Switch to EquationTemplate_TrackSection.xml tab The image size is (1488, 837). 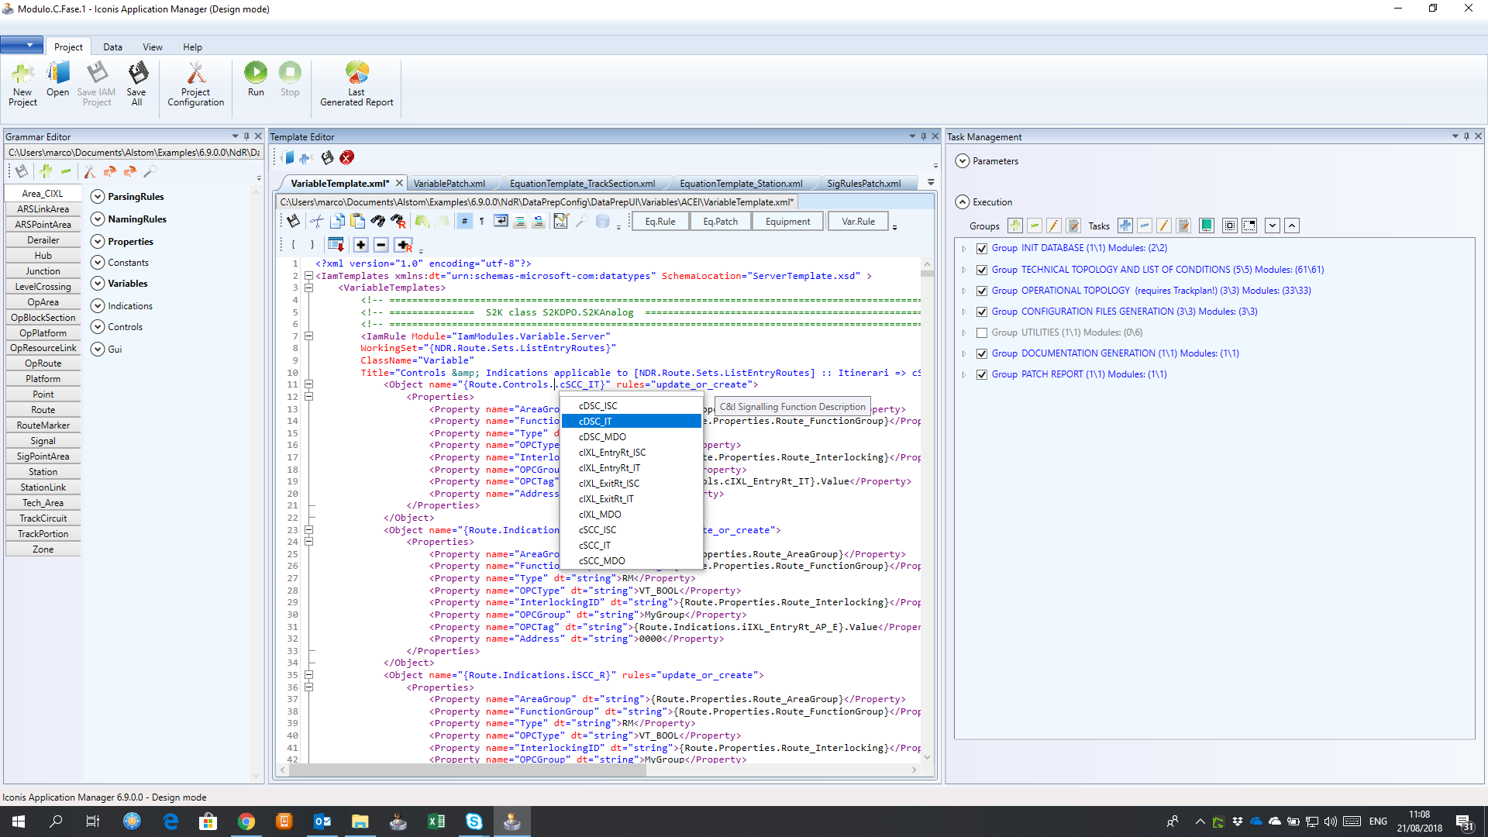coord(582,184)
